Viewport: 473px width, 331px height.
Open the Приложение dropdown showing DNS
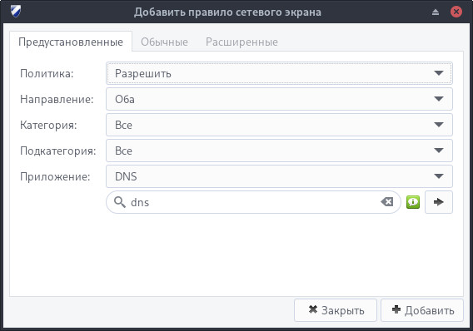pyautogui.click(x=279, y=176)
